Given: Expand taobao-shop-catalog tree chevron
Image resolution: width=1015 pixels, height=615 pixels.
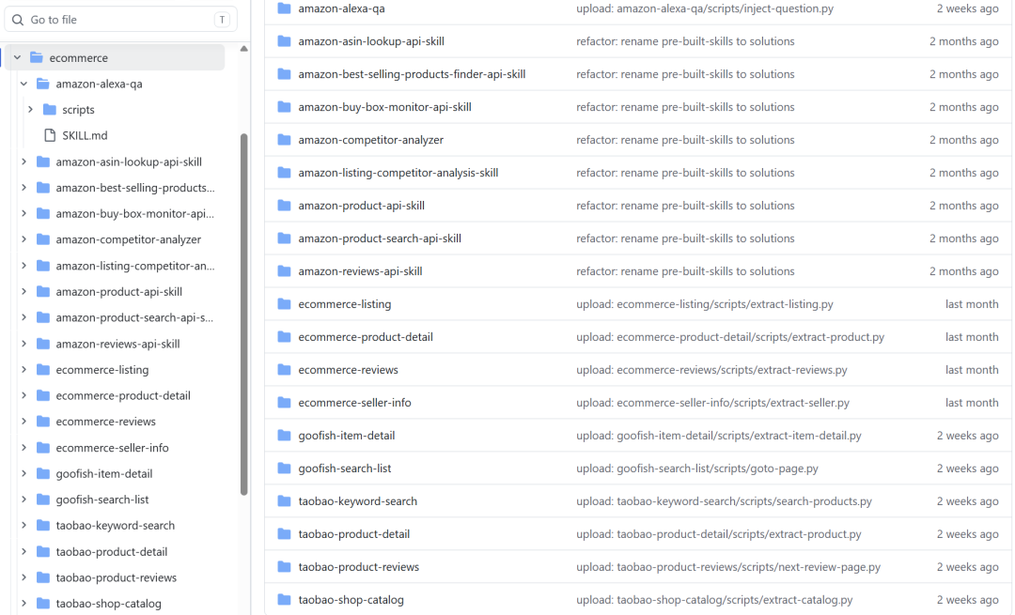Looking at the screenshot, I should pos(23,604).
